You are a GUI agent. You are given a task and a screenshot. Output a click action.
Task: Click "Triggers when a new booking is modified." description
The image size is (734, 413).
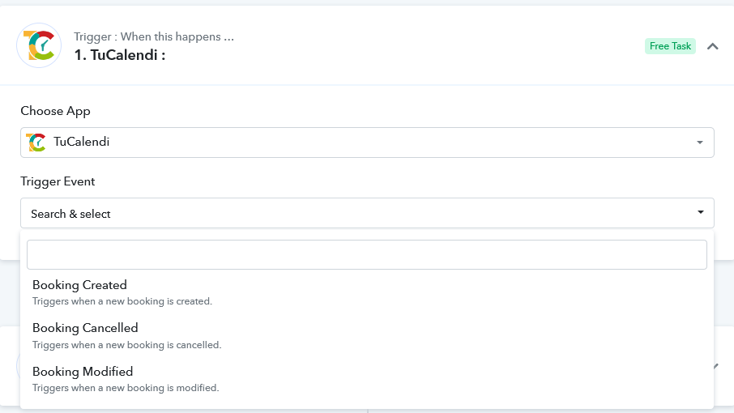[126, 388]
